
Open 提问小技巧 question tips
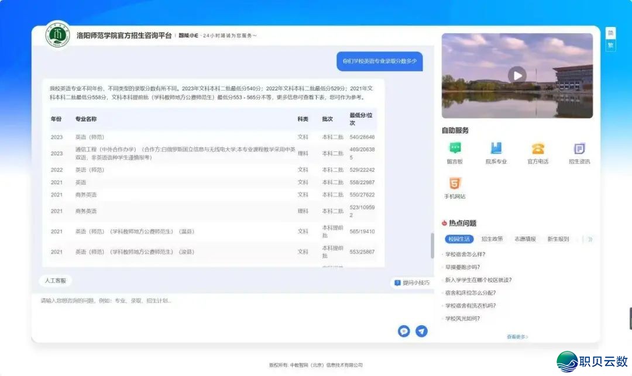[x=412, y=283]
